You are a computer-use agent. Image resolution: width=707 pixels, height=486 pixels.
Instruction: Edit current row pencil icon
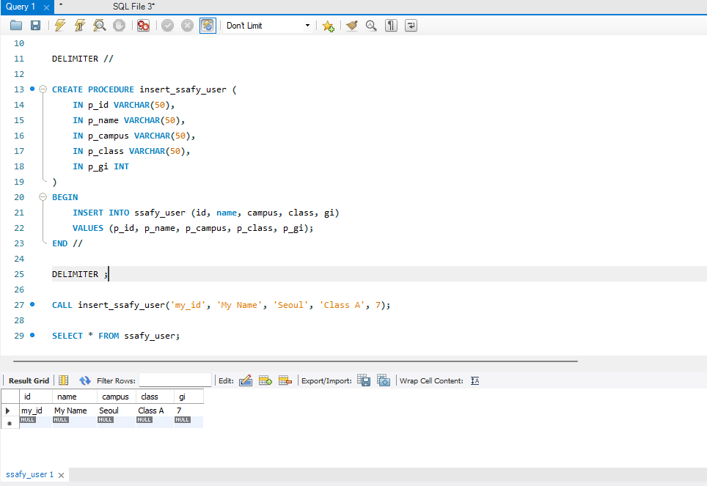pos(246,380)
